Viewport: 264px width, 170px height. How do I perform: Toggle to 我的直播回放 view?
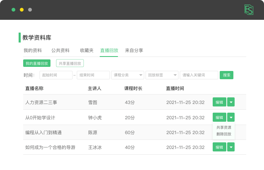[x=36, y=64]
